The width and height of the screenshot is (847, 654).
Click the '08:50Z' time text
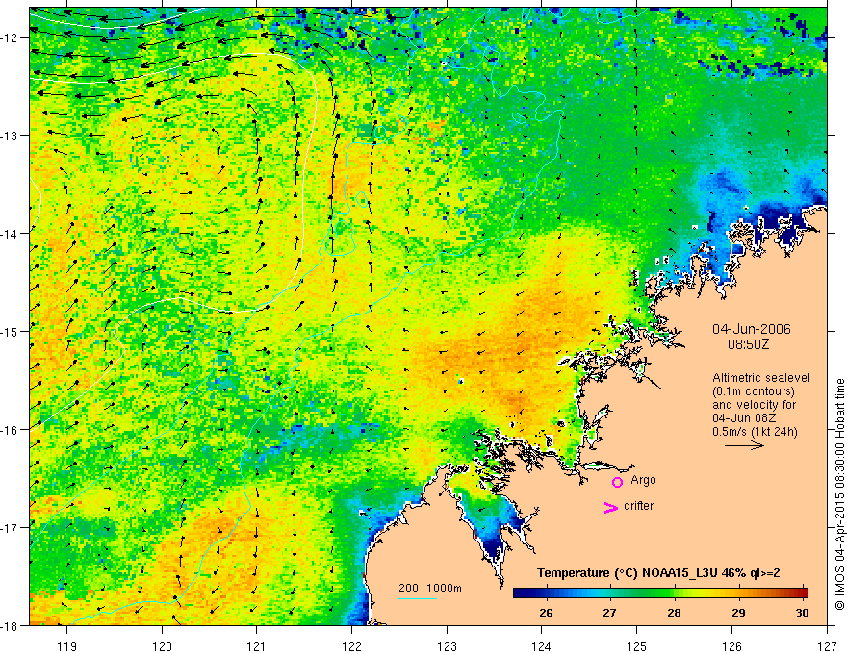click(x=749, y=344)
